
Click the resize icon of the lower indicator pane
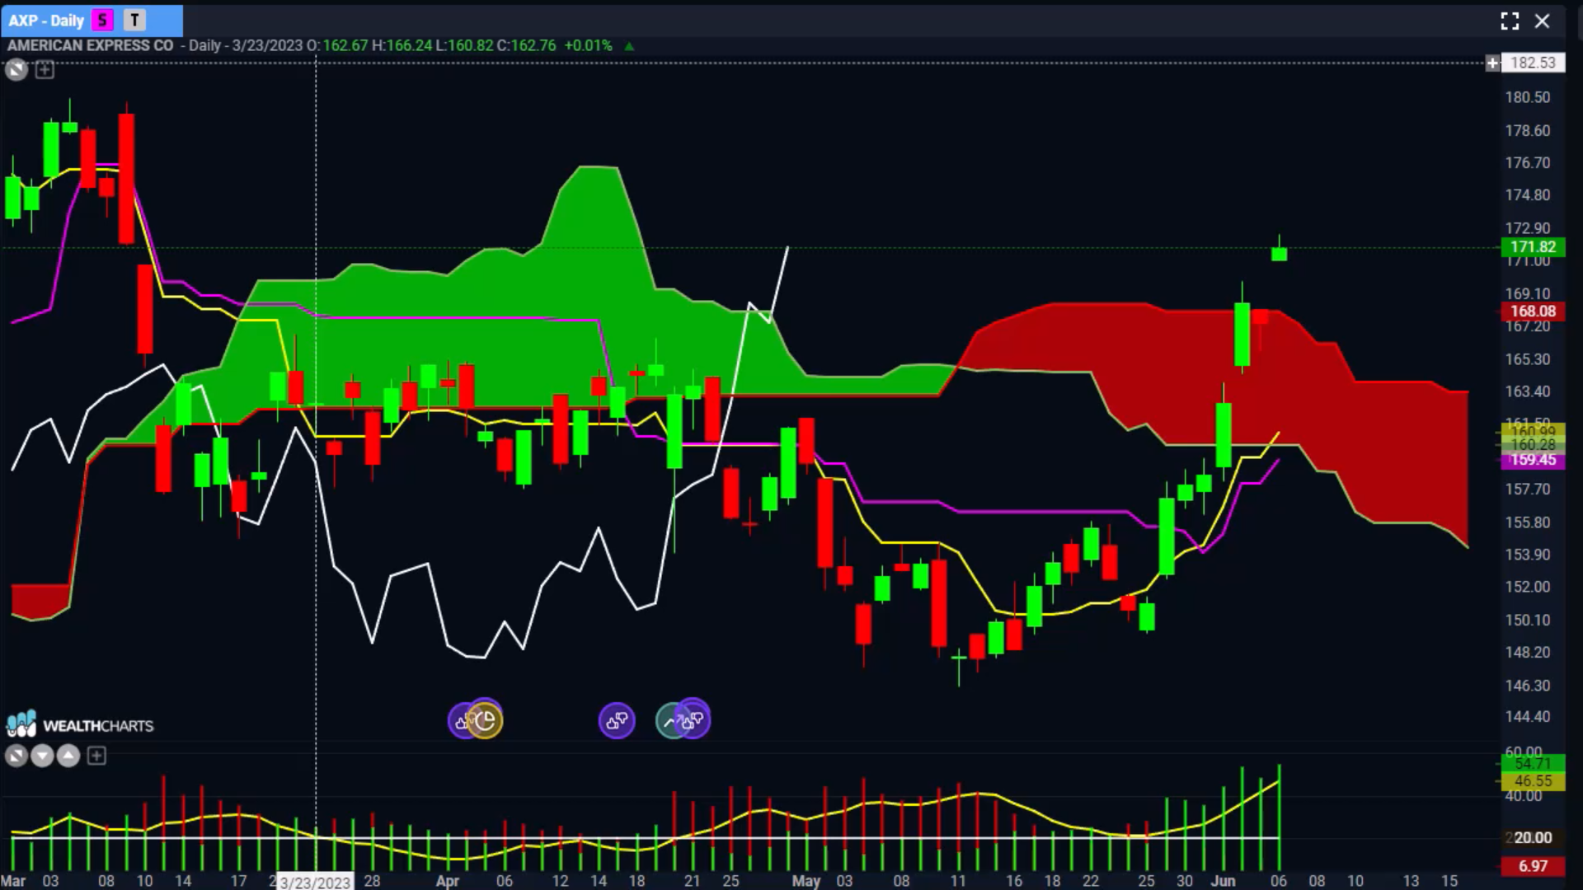click(16, 756)
